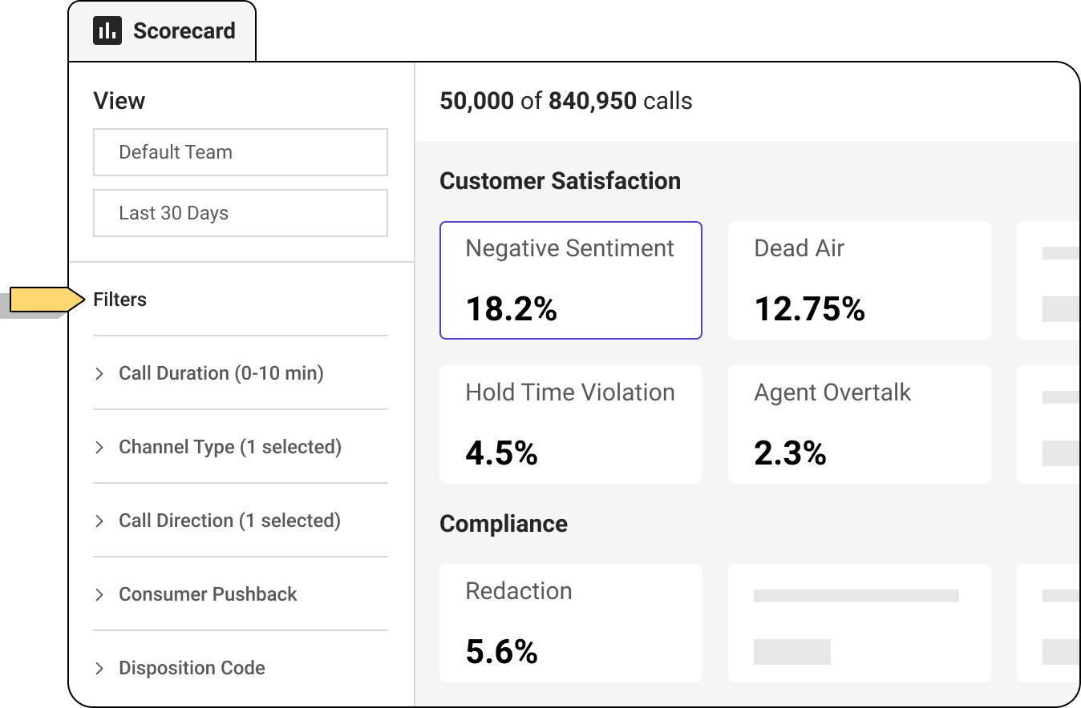Open the Last 30 Days date selector
Image resolution: width=1081 pixels, height=708 pixels.
(241, 213)
